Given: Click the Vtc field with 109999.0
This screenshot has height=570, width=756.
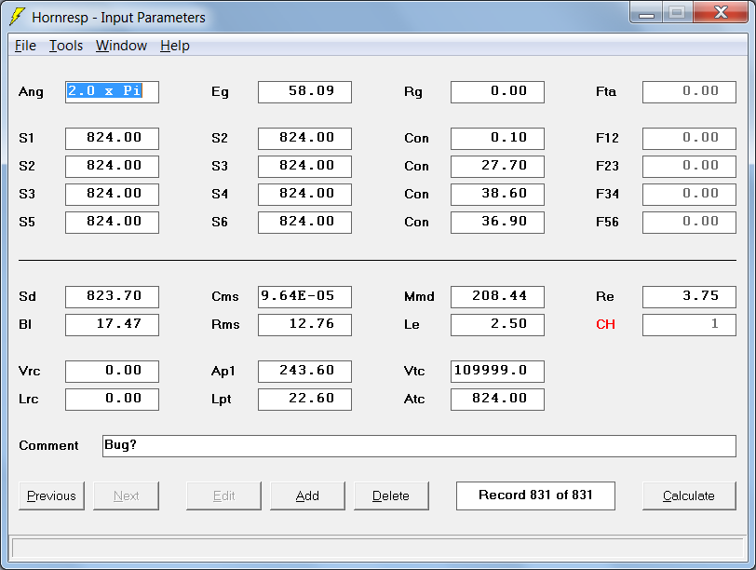Looking at the screenshot, I should 497,372.
